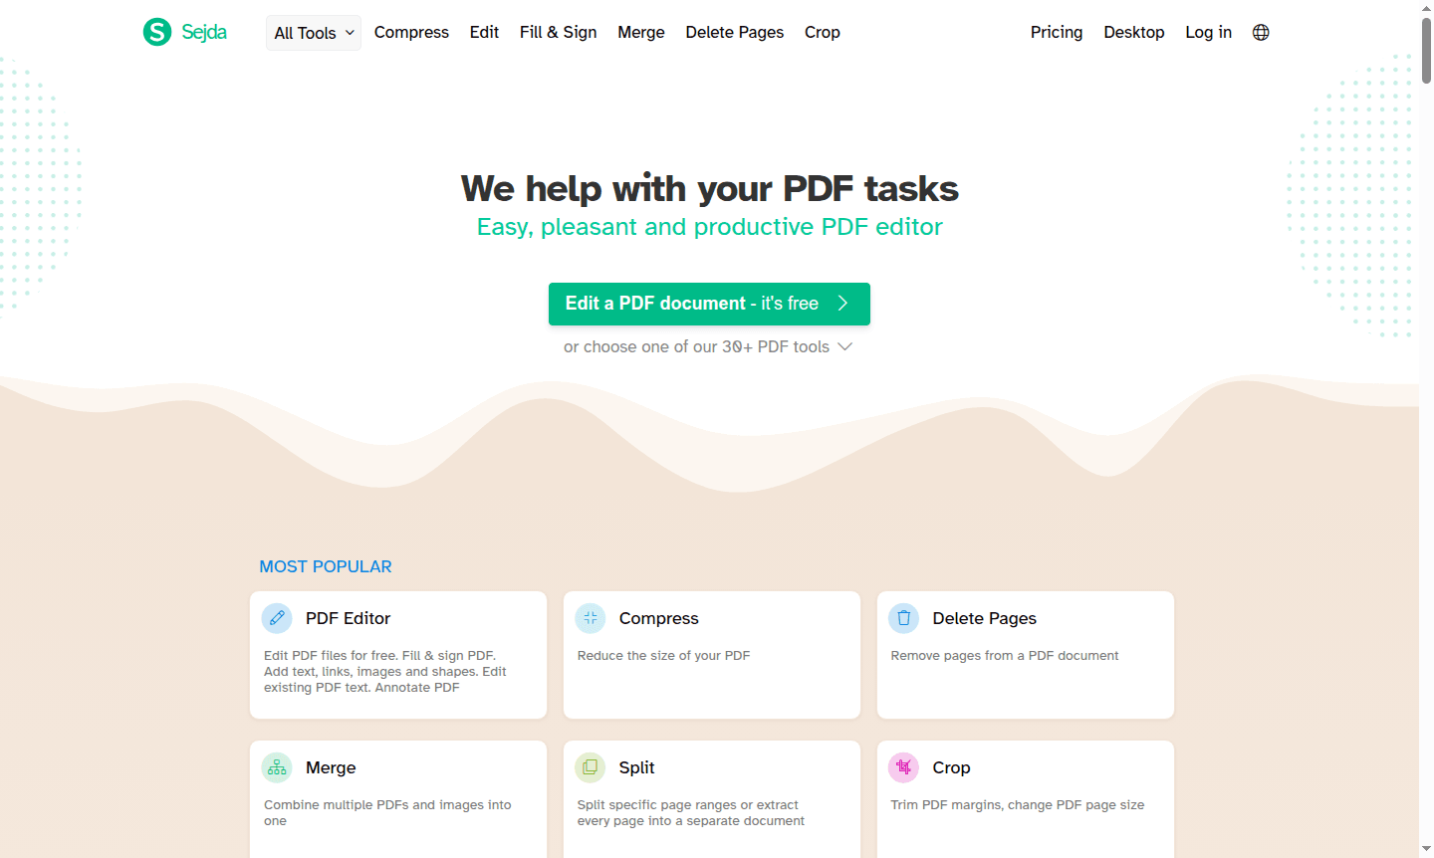This screenshot has width=1434, height=858.
Task: Click the Merge diagram icon
Action: [277, 767]
